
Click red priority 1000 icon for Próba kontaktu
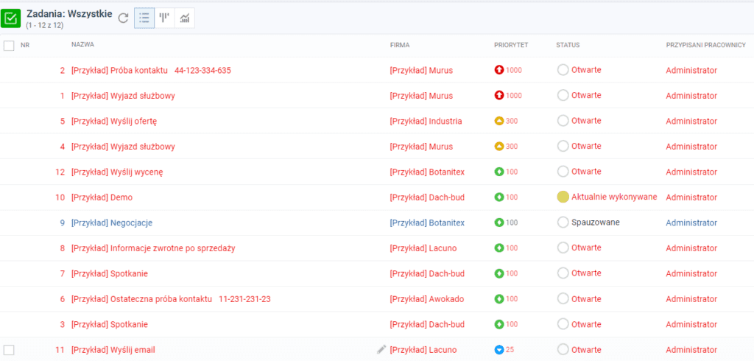click(499, 70)
